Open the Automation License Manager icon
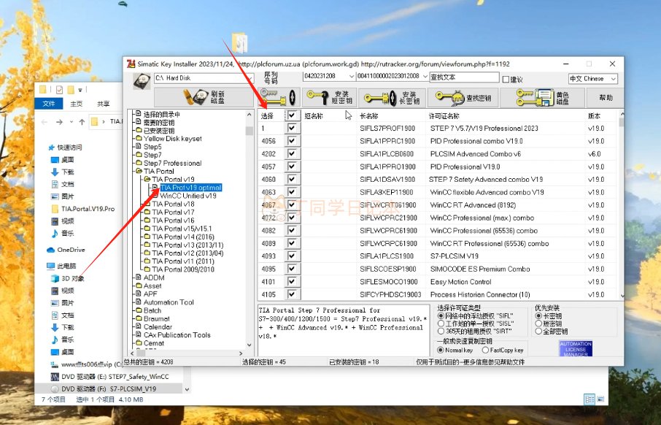This screenshot has width=661, height=425. [575, 348]
